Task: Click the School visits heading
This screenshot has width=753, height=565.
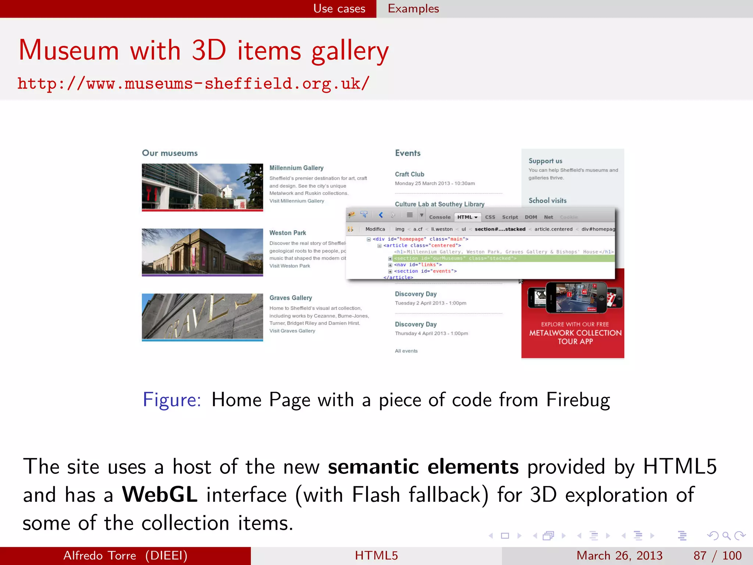Action: point(547,200)
